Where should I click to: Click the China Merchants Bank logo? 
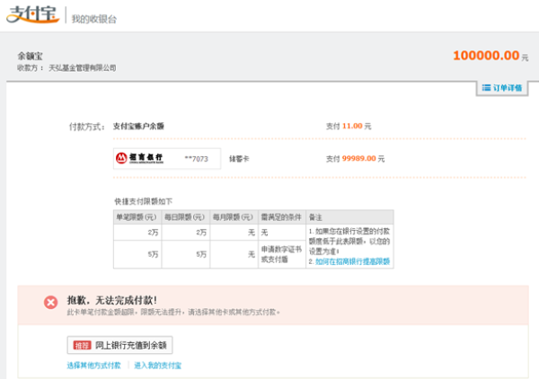tap(141, 159)
